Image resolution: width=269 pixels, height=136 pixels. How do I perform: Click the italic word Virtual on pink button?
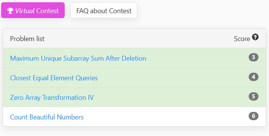click(25, 11)
